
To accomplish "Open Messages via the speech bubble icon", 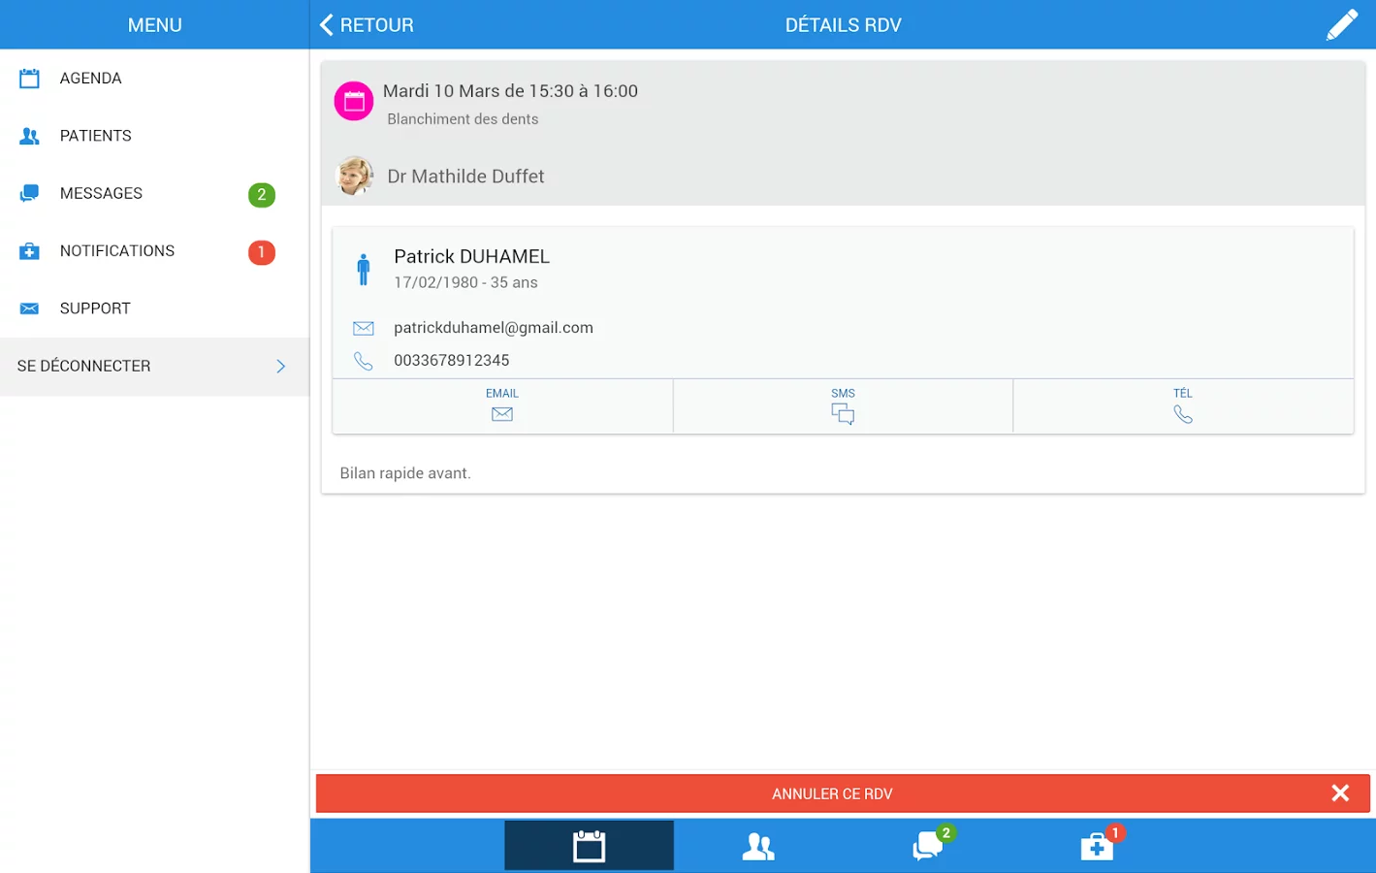I will [x=29, y=192].
